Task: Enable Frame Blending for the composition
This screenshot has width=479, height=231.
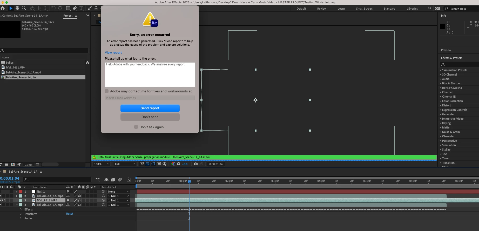Action: click(113, 180)
